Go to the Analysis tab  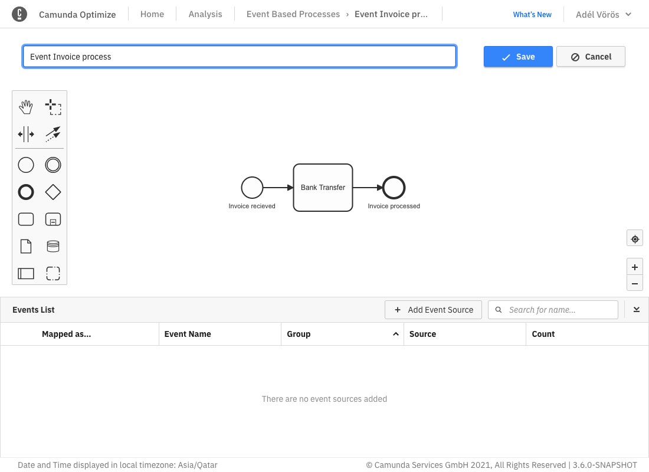[205, 14]
